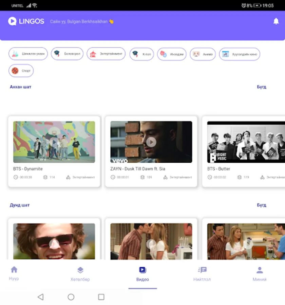285x305 pixels.
Task: Click the stack icon on ZAYN card
Action: tap(142, 177)
